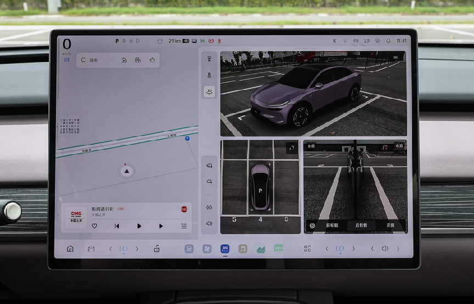Launch the iQIYI video app
Image resolution: width=474 pixels, height=304 pixels.
(x=279, y=249)
